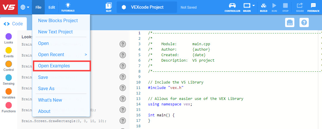Open the Feedback speech bubble icon
Image resolution: width=322 pixels, height=129 pixels.
[x=313, y=7]
